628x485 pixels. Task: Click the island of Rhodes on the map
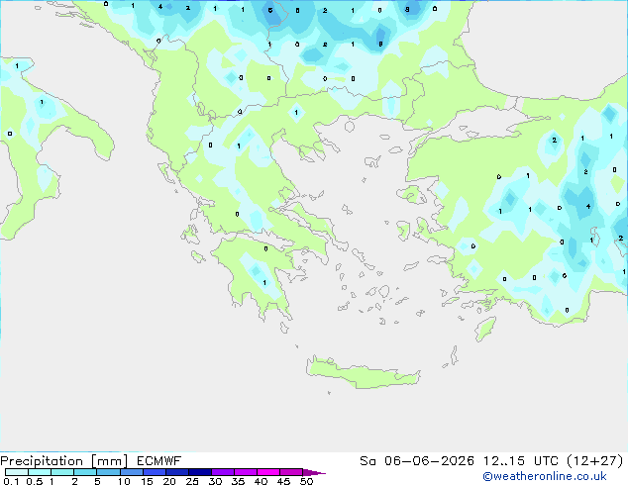[x=484, y=329]
